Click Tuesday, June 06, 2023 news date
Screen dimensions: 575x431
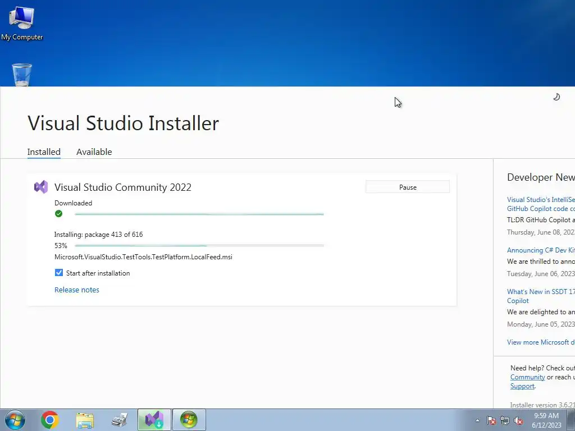tap(541, 274)
